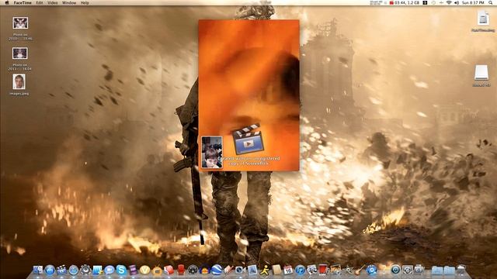This screenshot has height=279, width=497.
Task: Click the clock reading Sun 8:37 PM
Action: point(473,2)
